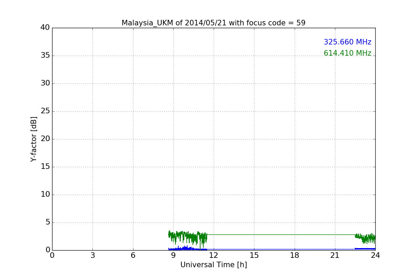Click the y-axis tick label 20

[45, 139]
